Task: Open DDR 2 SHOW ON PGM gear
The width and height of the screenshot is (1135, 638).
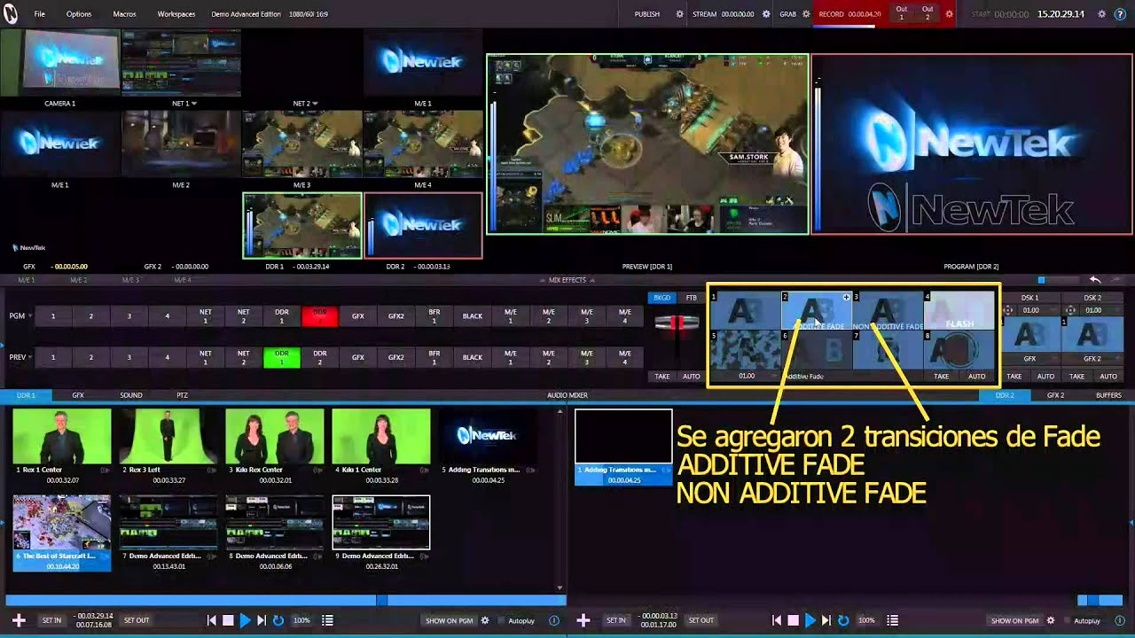Action: click(x=1051, y=620)
